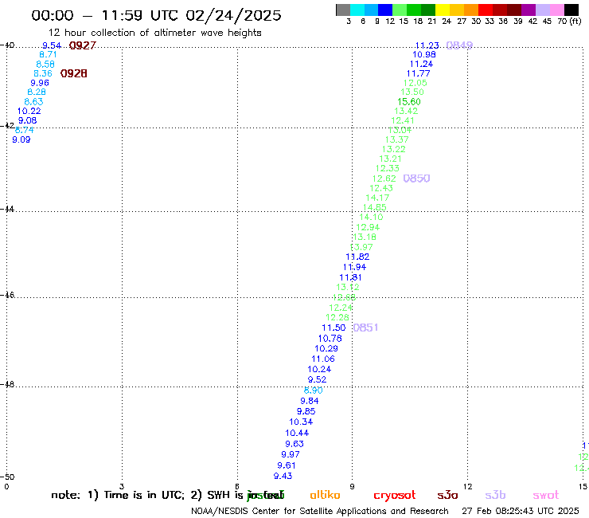Click the wave height value 13.42
This screenshot has height=518, width=589.
point(406,111)
